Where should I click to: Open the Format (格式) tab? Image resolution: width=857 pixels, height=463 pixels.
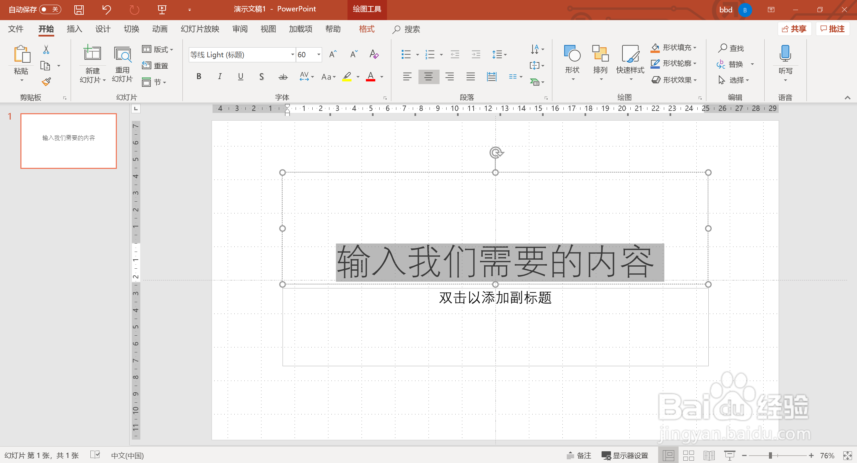pos(367,29)
